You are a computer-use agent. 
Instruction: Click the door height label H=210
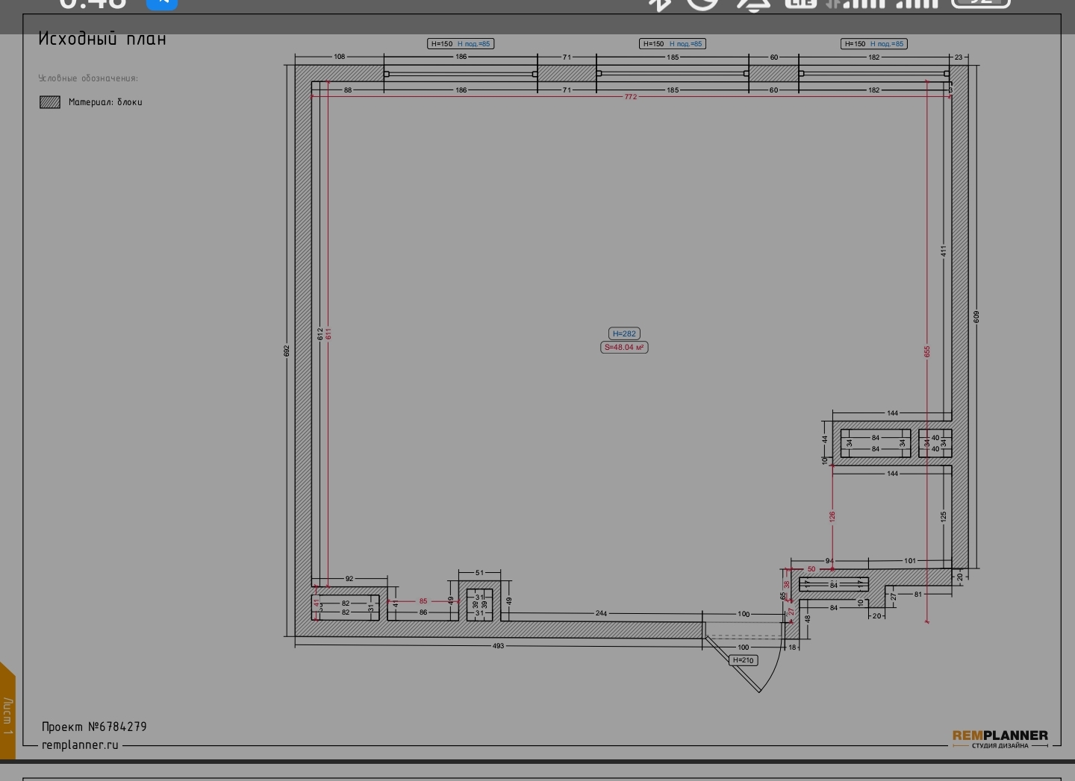[x=744, y=660]
